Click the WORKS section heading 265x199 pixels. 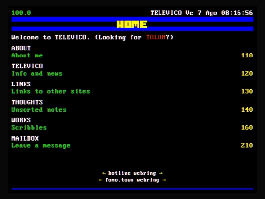point(21,120)
